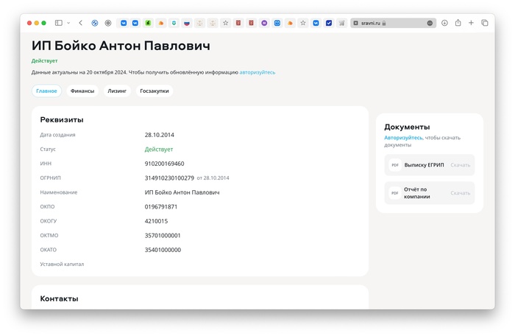Open the Safari downloads icon
Viewport: 515px width, 336px height.
[445, 23]
